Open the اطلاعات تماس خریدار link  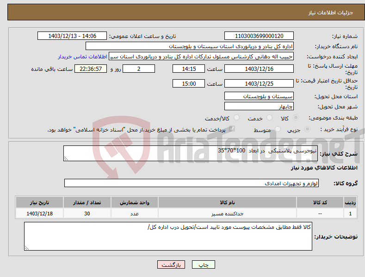pyautogui.click(x=82, y=57)
